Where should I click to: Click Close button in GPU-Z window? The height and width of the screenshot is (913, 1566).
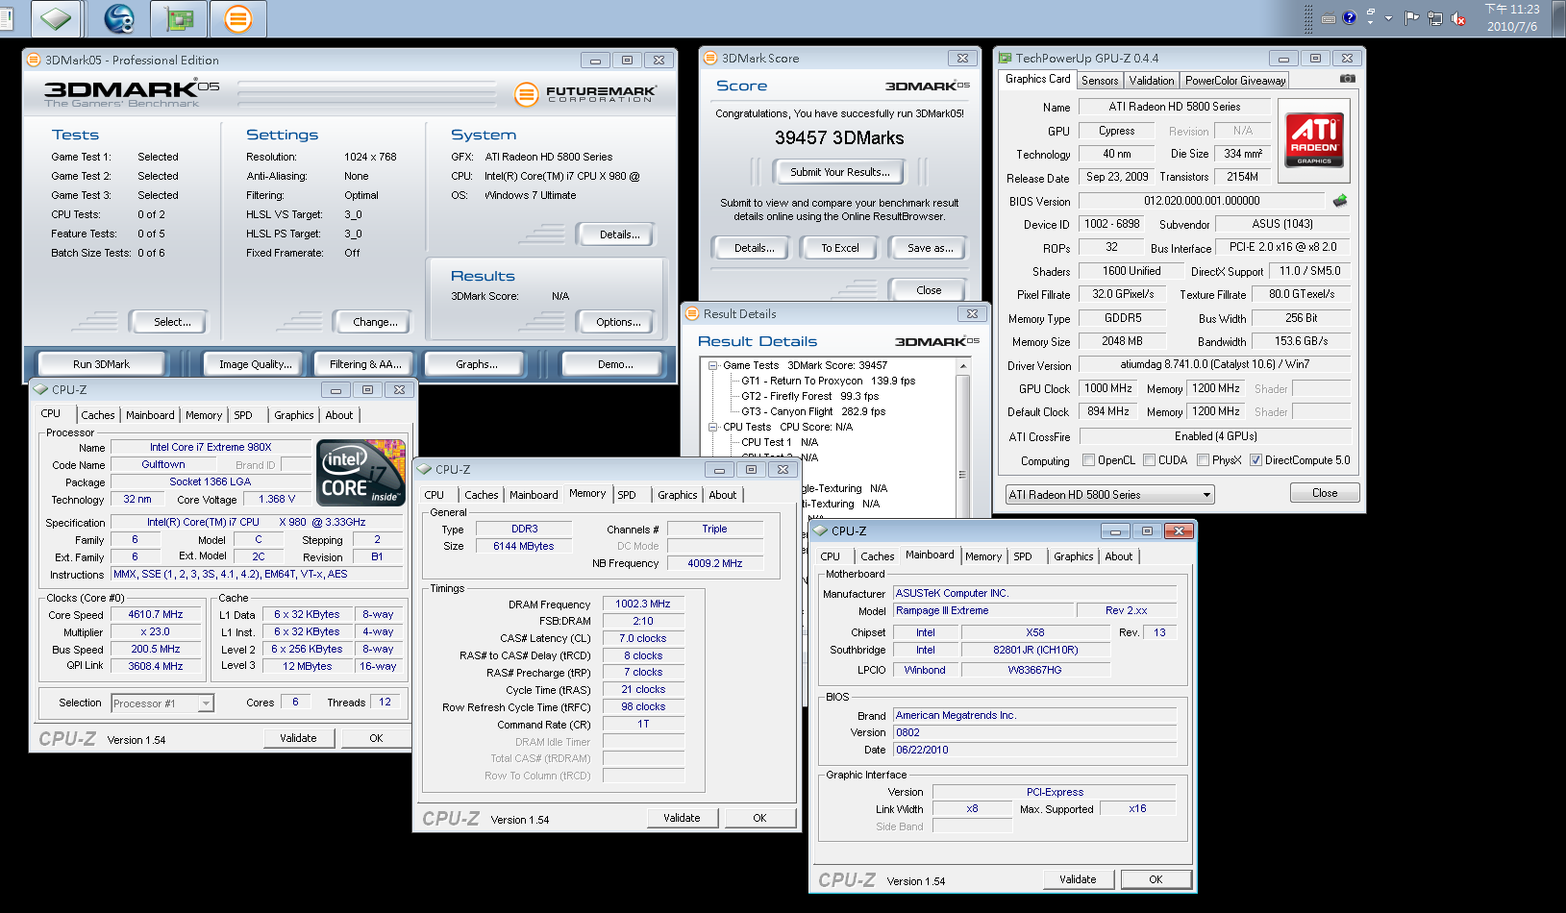point(1324,493)
